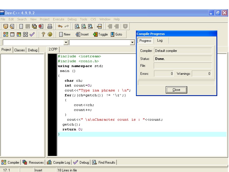Click the Print icon
The height and width of the screenshot is (172, 229).
pos(50,26)
